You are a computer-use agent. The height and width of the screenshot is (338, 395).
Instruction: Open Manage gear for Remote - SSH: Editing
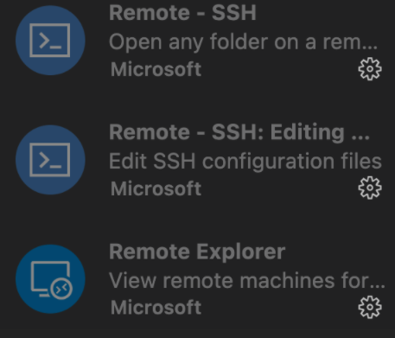(370, 188)
